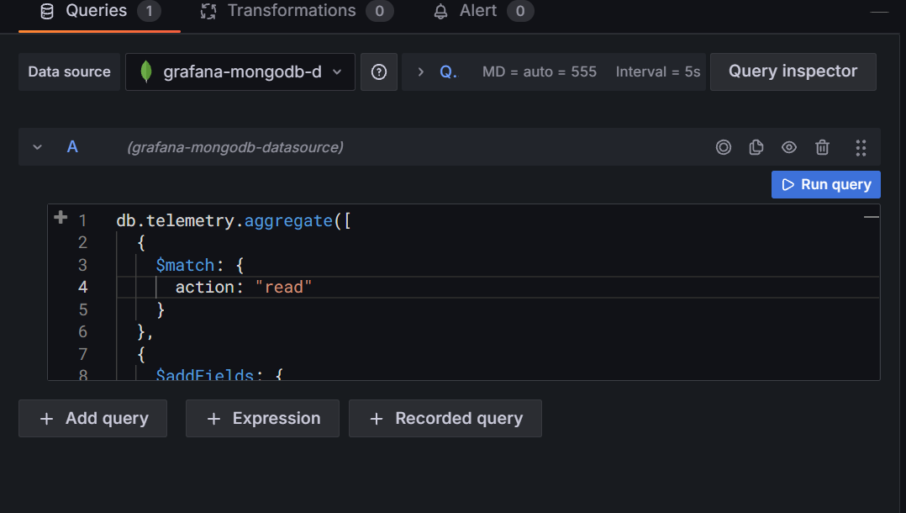Image resolution: width=906 pixels, height=513 pixels.
Task: Click the query A help circle icon
Action: click(724, 147)
